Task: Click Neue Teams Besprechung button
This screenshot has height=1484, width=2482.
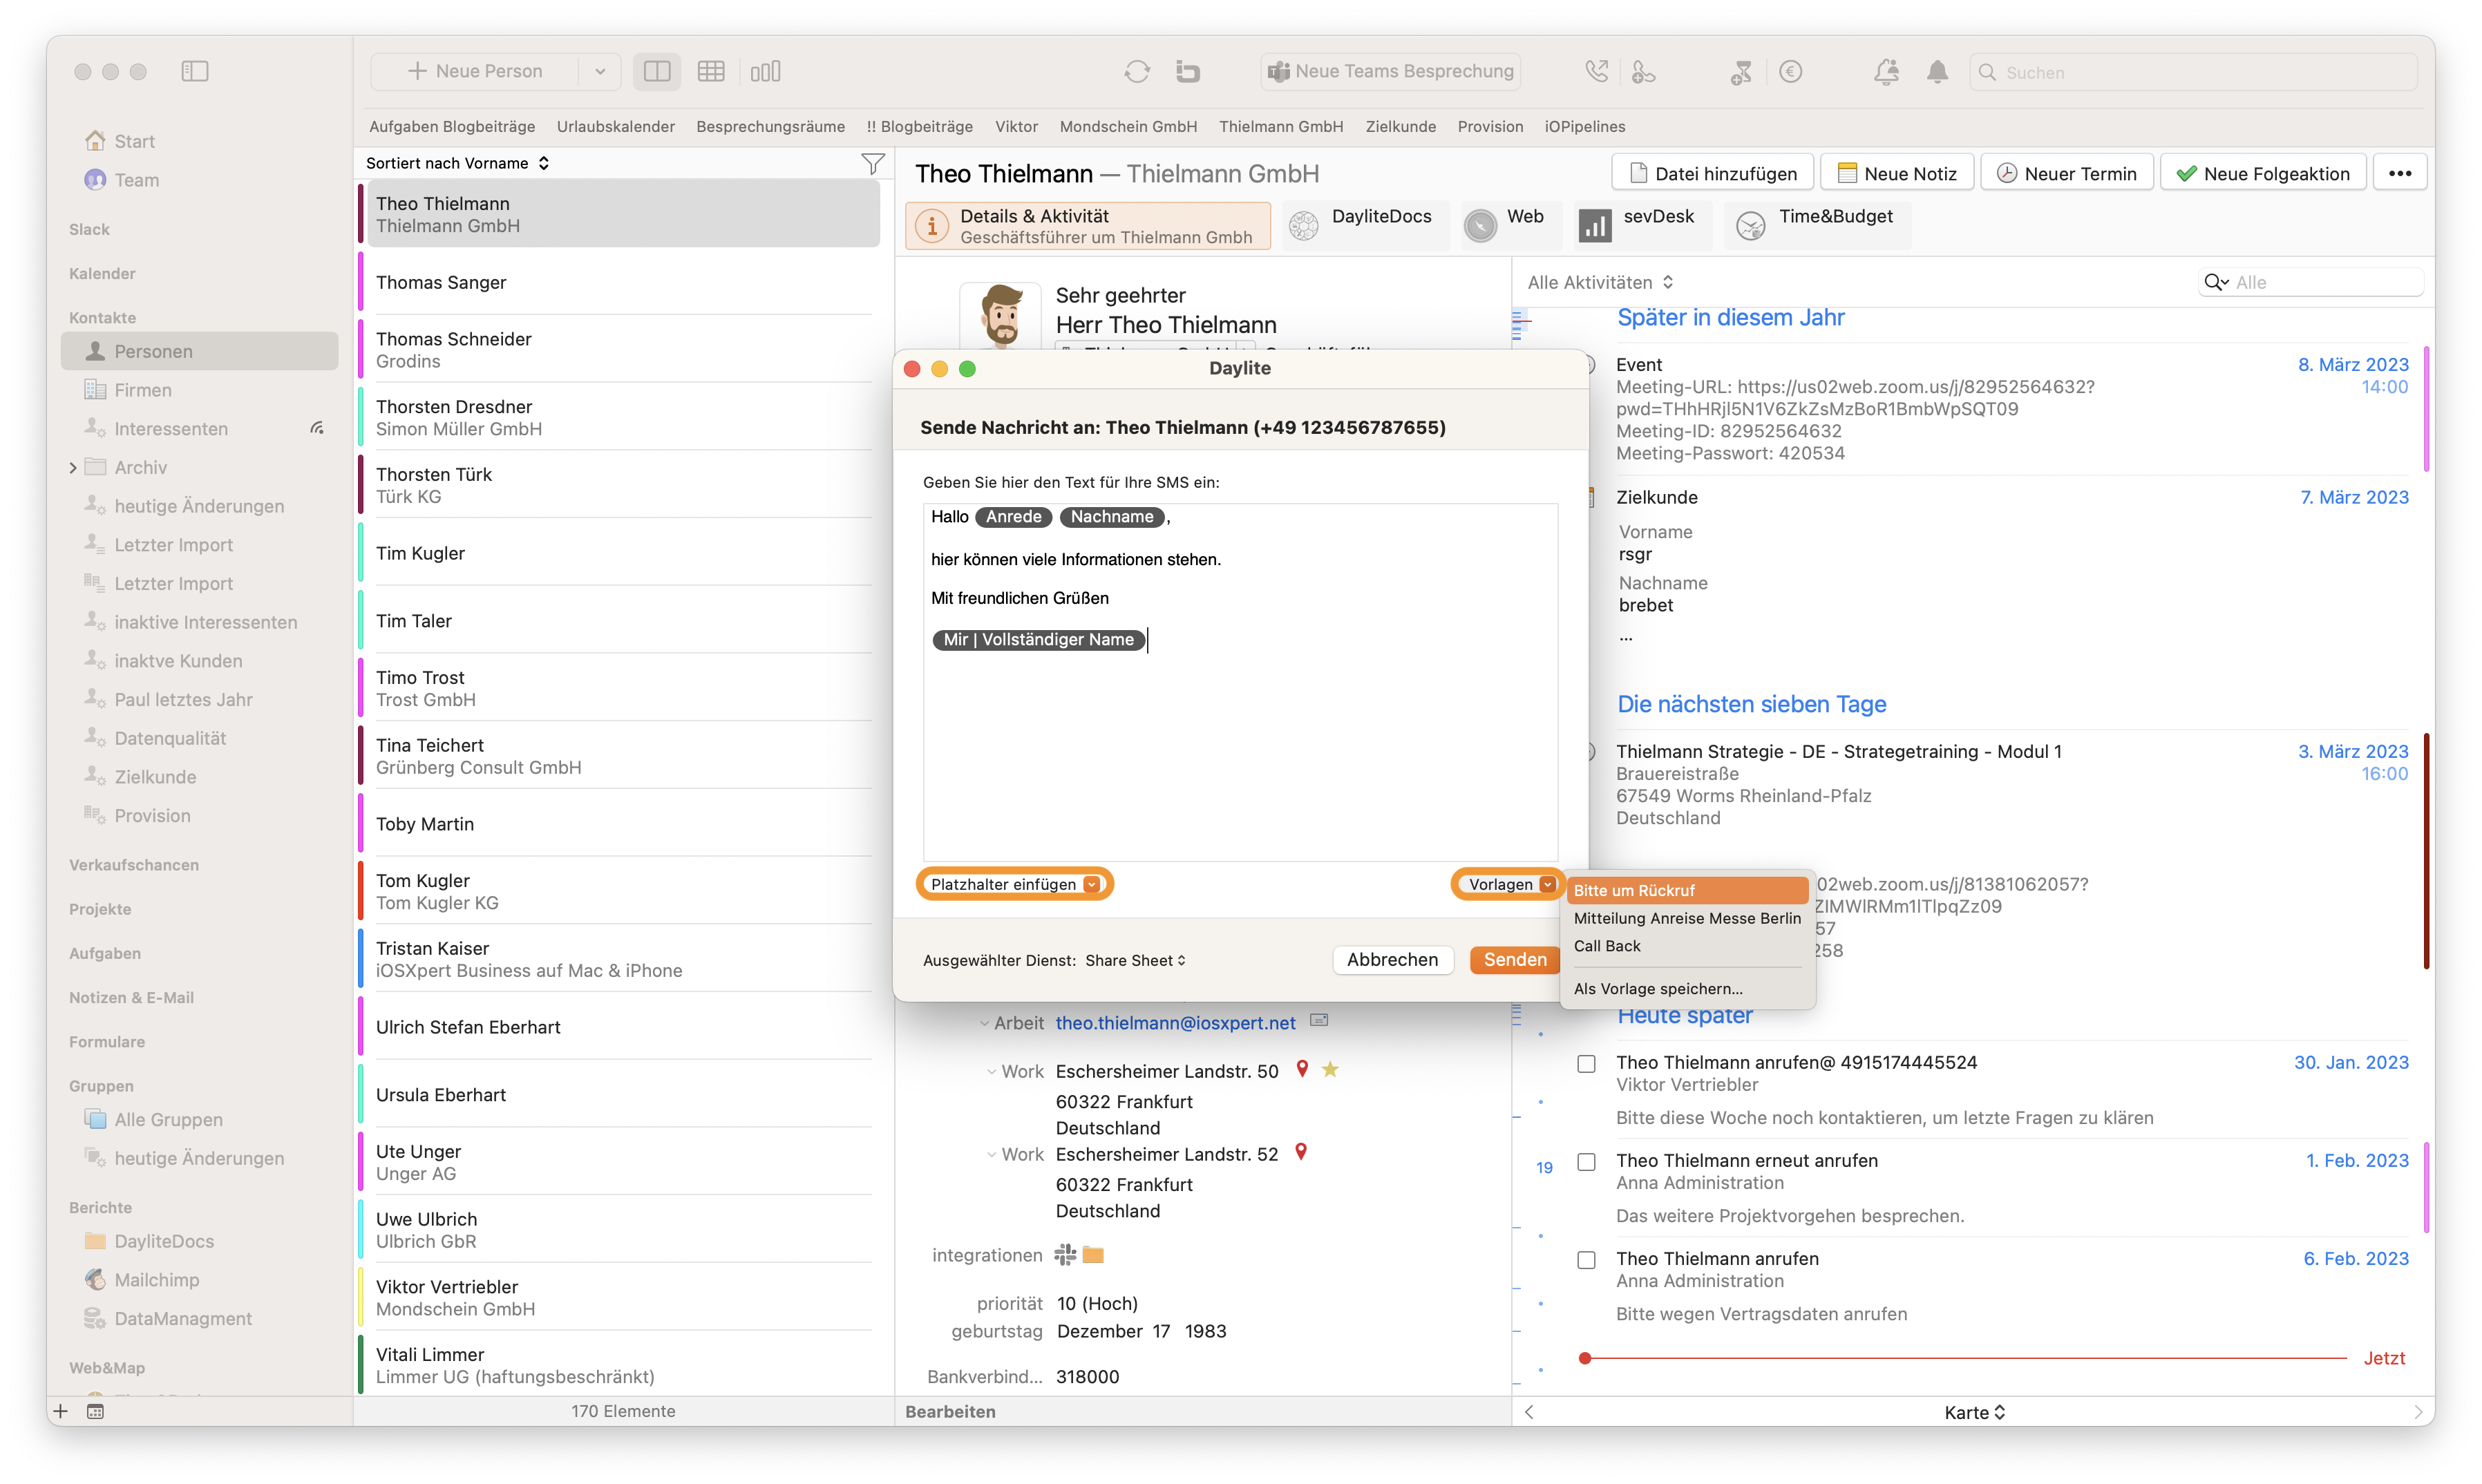Action: 1390,71
